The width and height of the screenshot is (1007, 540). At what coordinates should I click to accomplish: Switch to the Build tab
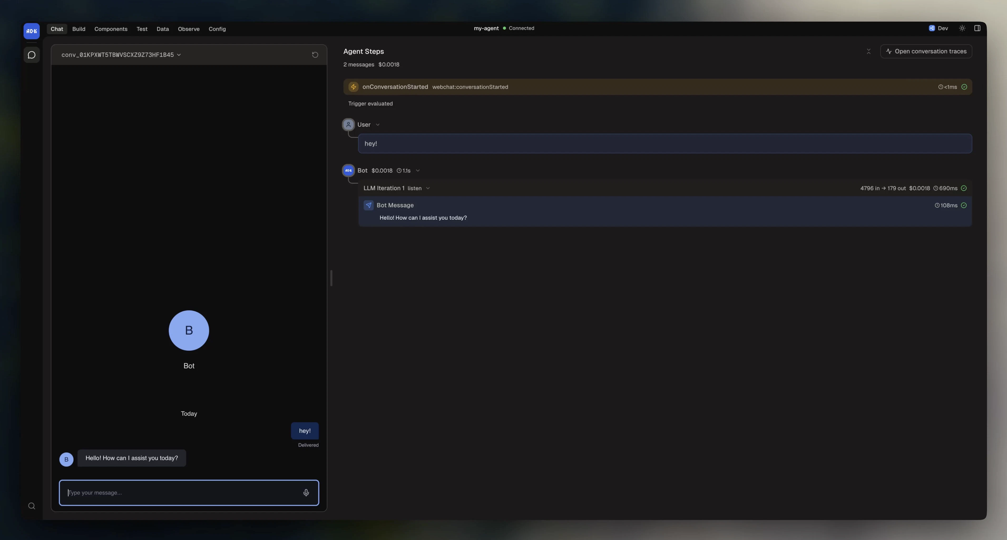(x=79, y=28)
